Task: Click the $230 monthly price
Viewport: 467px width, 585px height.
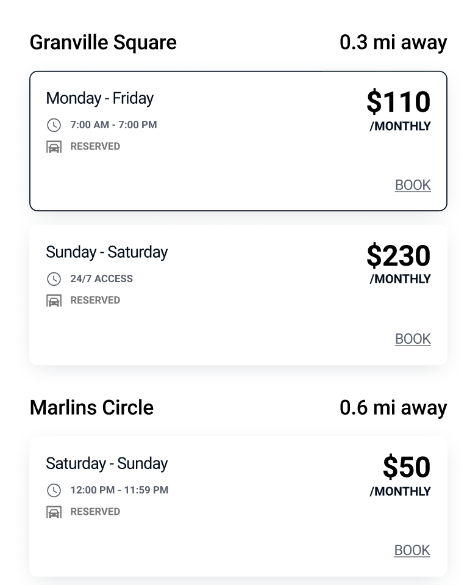Action: (399, 263)
